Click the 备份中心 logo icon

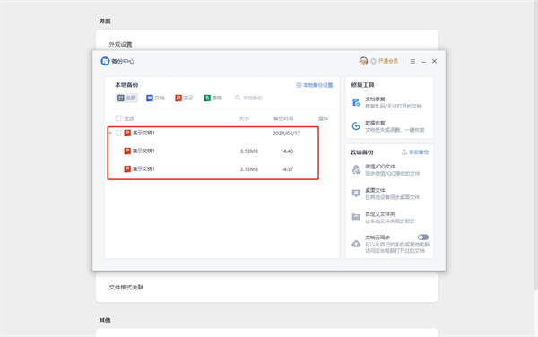pyautogui.click(x=105, y=61)
